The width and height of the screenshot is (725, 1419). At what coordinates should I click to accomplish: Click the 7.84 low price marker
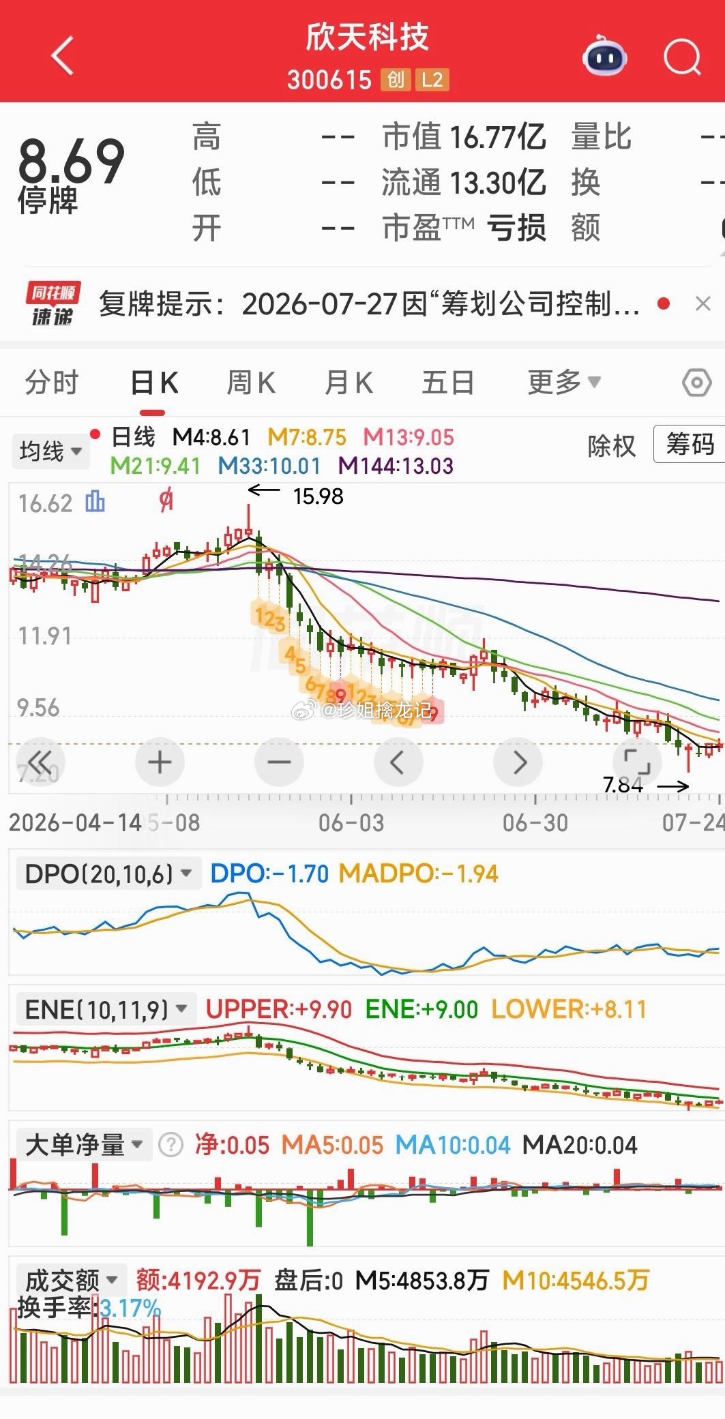click(x=623, y=785)
